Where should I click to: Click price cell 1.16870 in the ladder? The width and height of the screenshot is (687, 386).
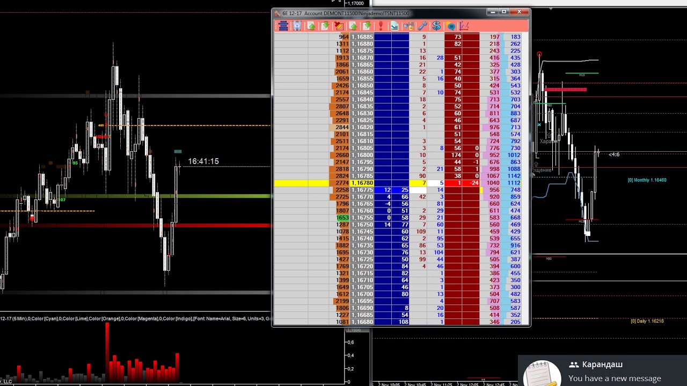362,58
